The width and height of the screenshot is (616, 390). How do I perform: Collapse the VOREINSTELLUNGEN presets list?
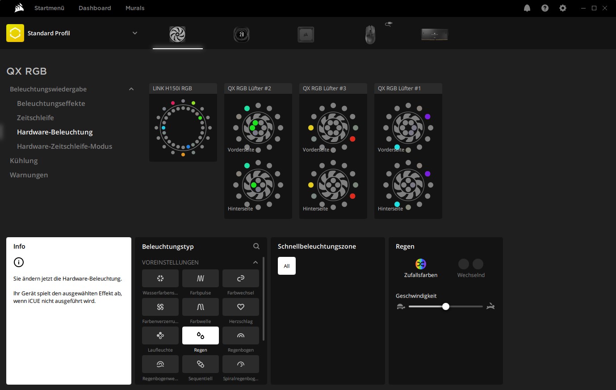click(256, 262)
